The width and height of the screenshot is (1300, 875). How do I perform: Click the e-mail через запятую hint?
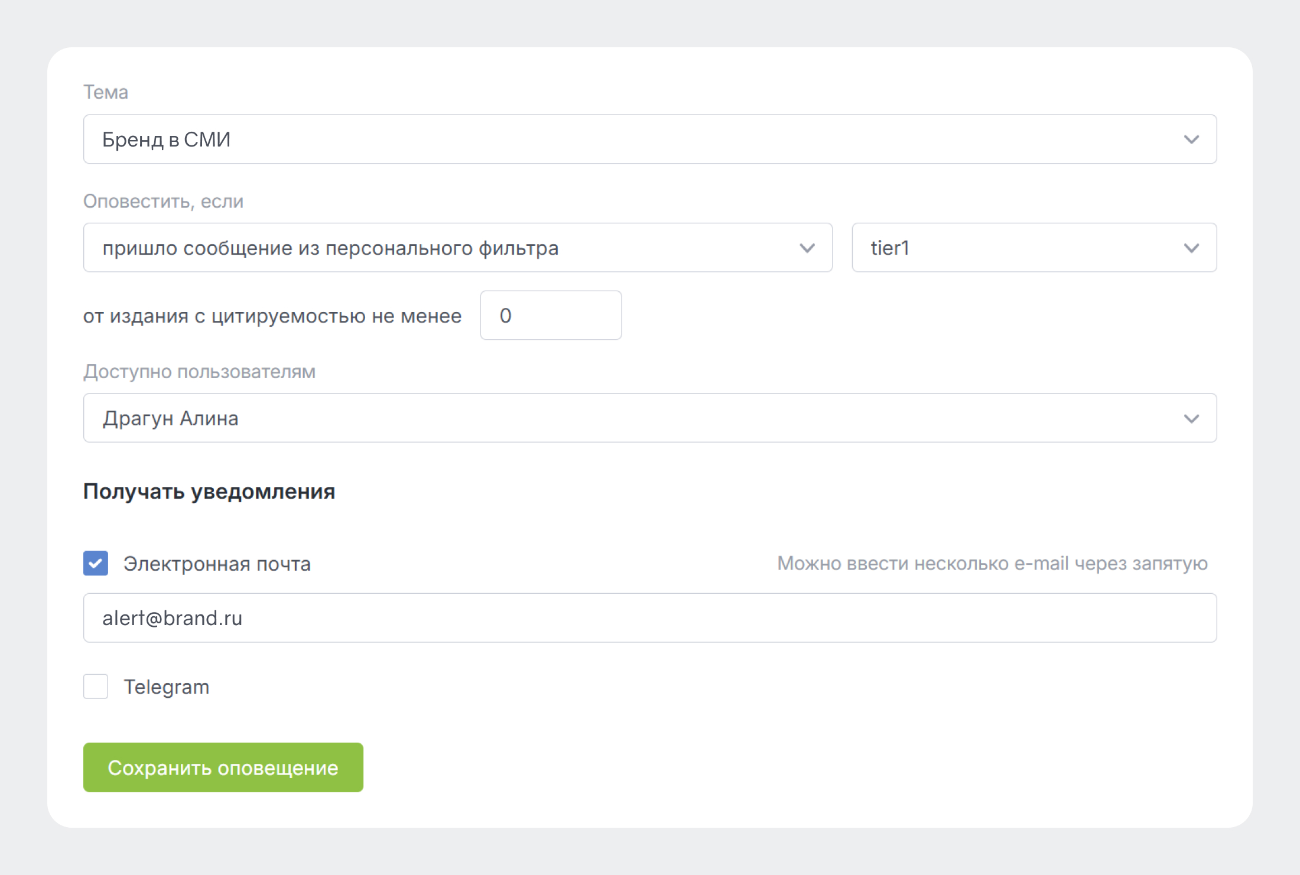(992, 564)
